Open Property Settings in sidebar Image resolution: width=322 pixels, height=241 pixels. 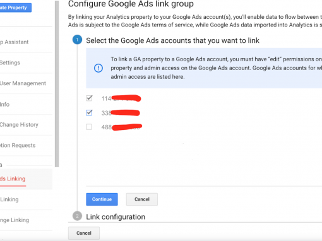pyautogui.click(x=10, y=62)
